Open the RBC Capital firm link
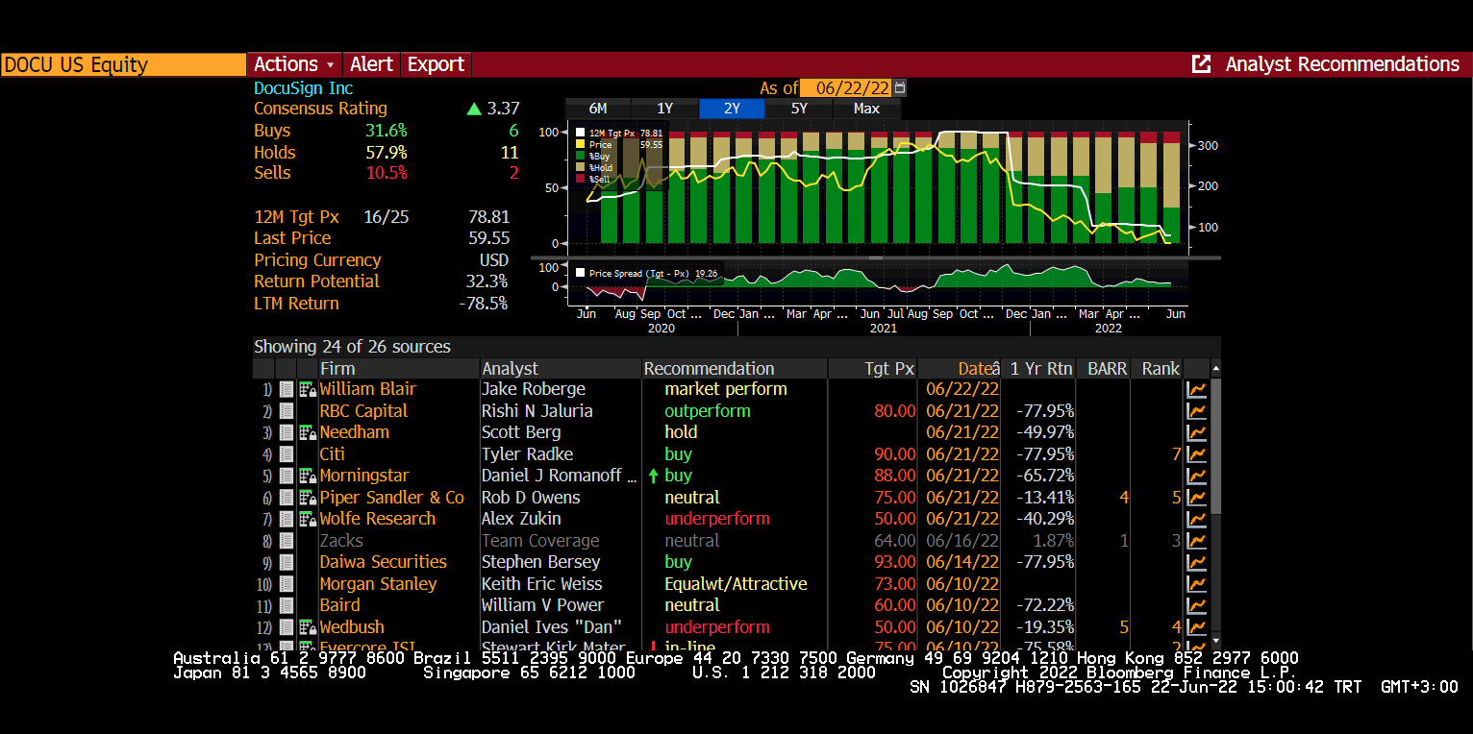This screenshot has width=1473, height=734. coord(364,411)
